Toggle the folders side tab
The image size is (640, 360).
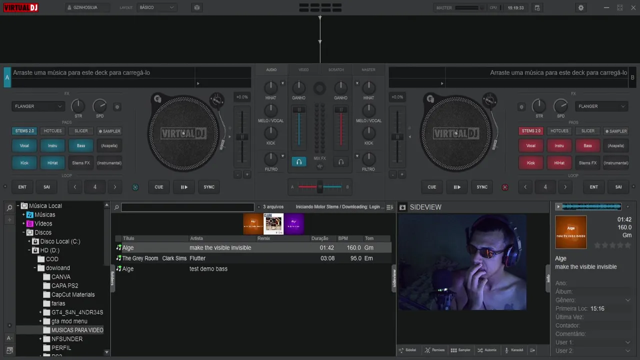(x=112, y=278)
